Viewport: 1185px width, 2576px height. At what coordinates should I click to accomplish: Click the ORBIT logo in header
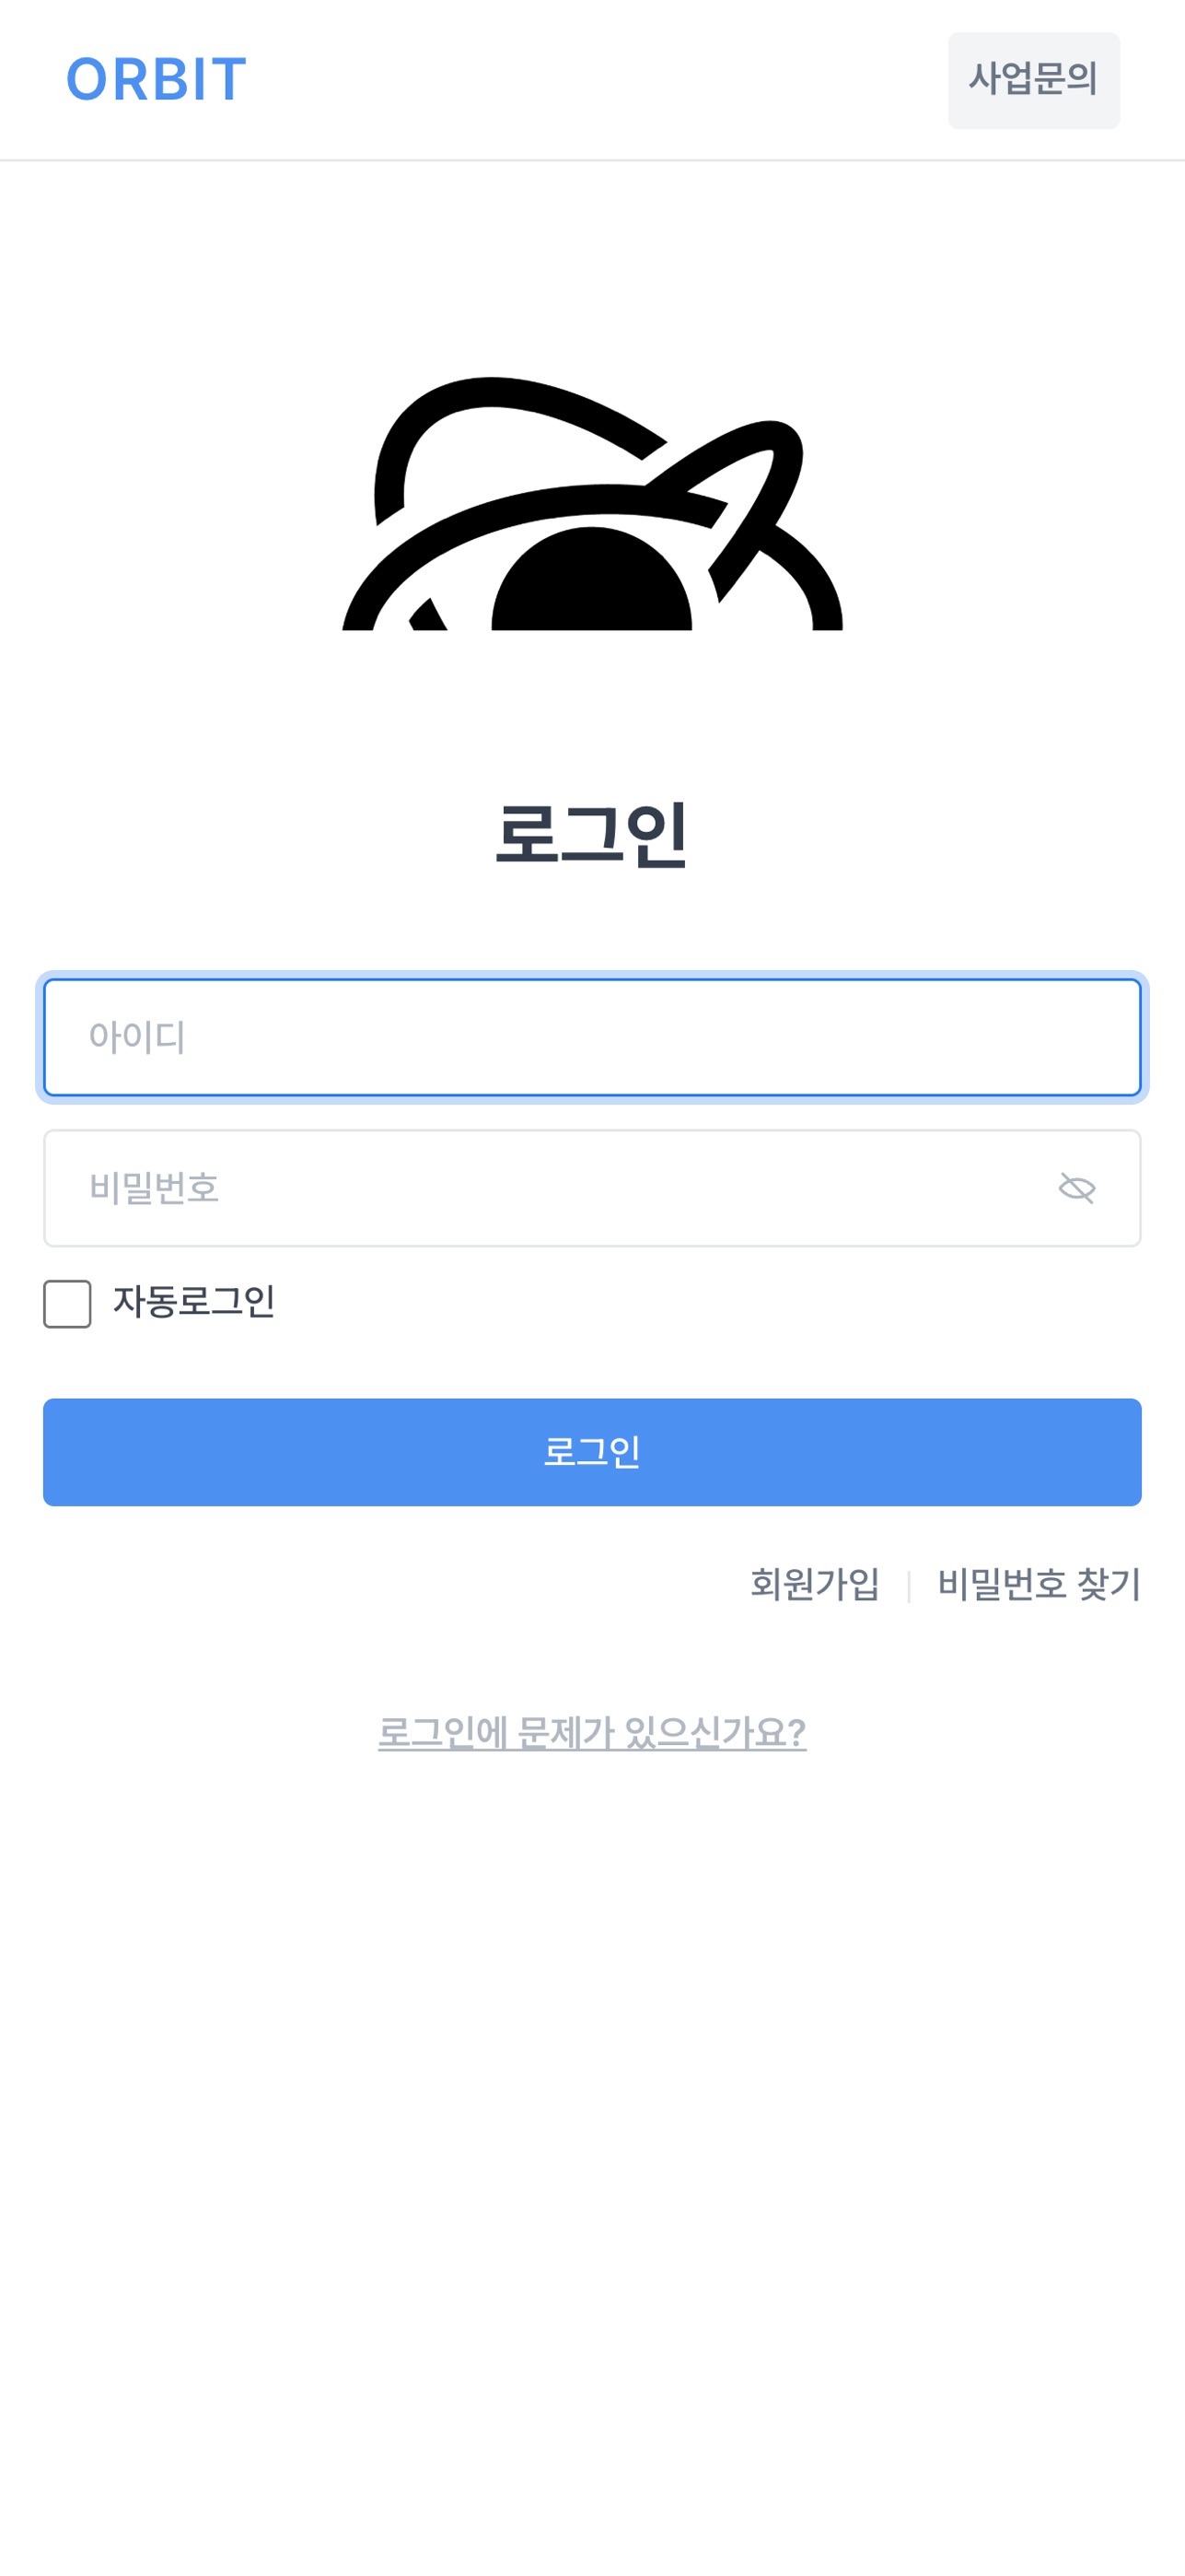click(156, 80)
